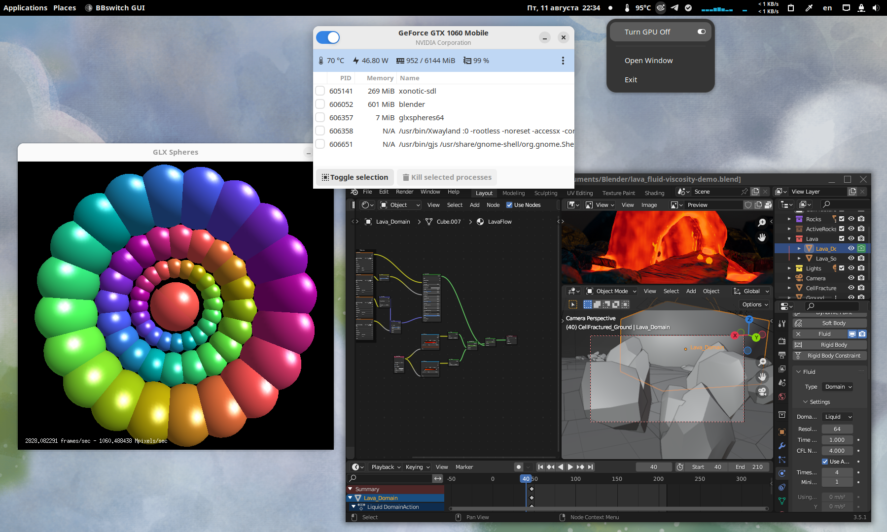Image resolution: width=887 pixels, height=532 pixels.
Task: Disable render camera icon for Camera row
Action: [x=861, y=278]
